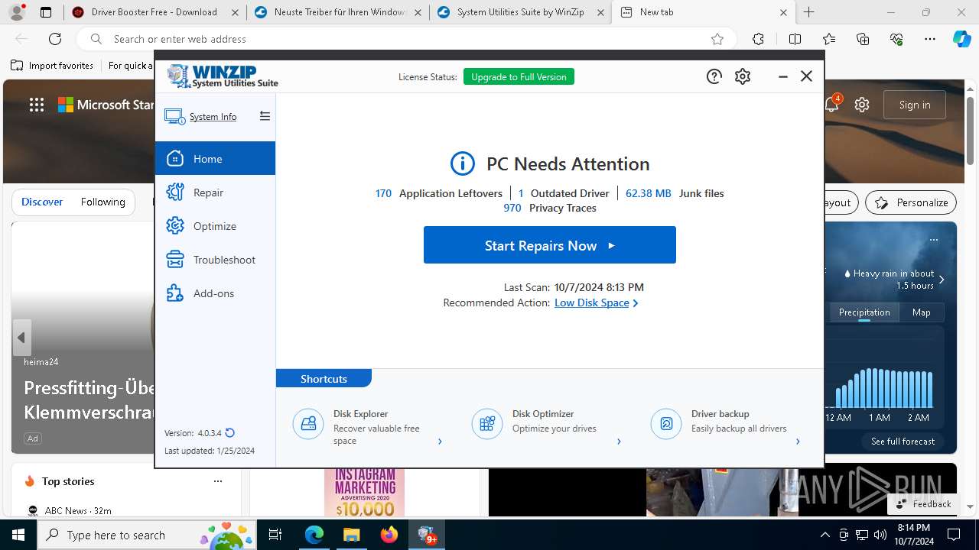Click Upgrade to Full Version button

point(519,76)
